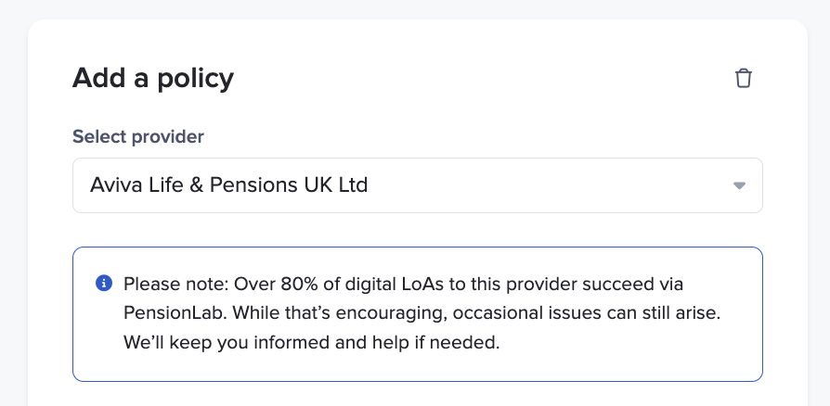Remove this policy using the bin icon
Screen dimensions: 830x406
(x=743, y=78)
